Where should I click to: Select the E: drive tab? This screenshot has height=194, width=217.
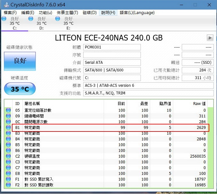[x=68, y=24]
